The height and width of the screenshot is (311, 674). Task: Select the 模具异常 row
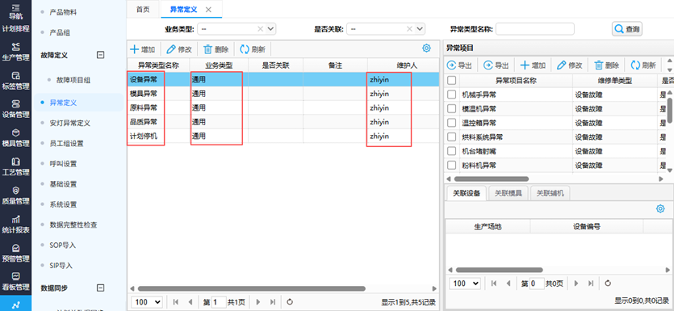283,94
